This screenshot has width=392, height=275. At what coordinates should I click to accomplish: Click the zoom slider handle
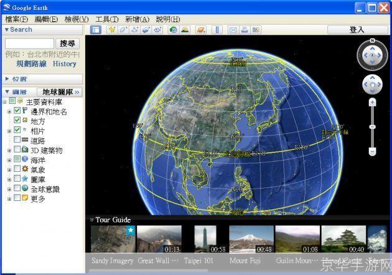[373, 127]
